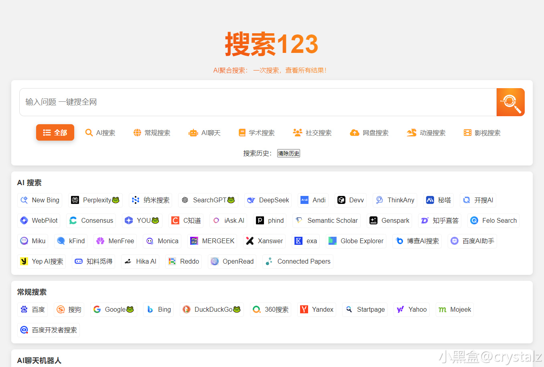
Task: Click the Yandex logo icon
Action: click(x=304, y=309)
